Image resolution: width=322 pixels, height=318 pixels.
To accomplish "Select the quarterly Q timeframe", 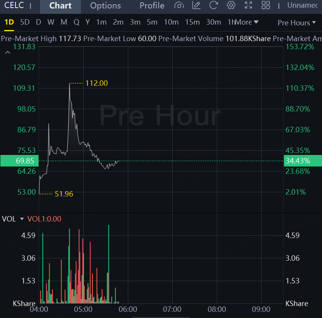I will [x=76, y=22].
